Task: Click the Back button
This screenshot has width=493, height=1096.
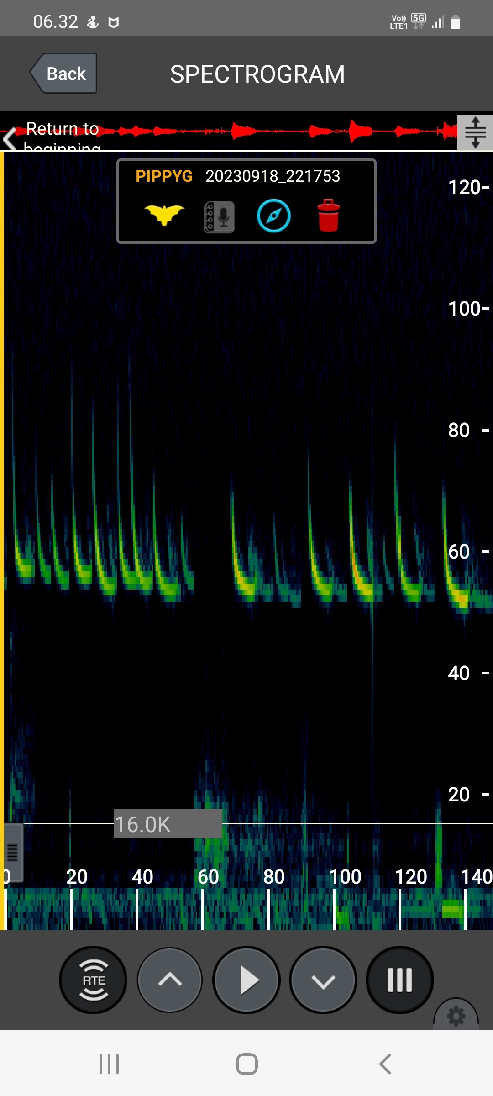Action: tap(64, 74)
